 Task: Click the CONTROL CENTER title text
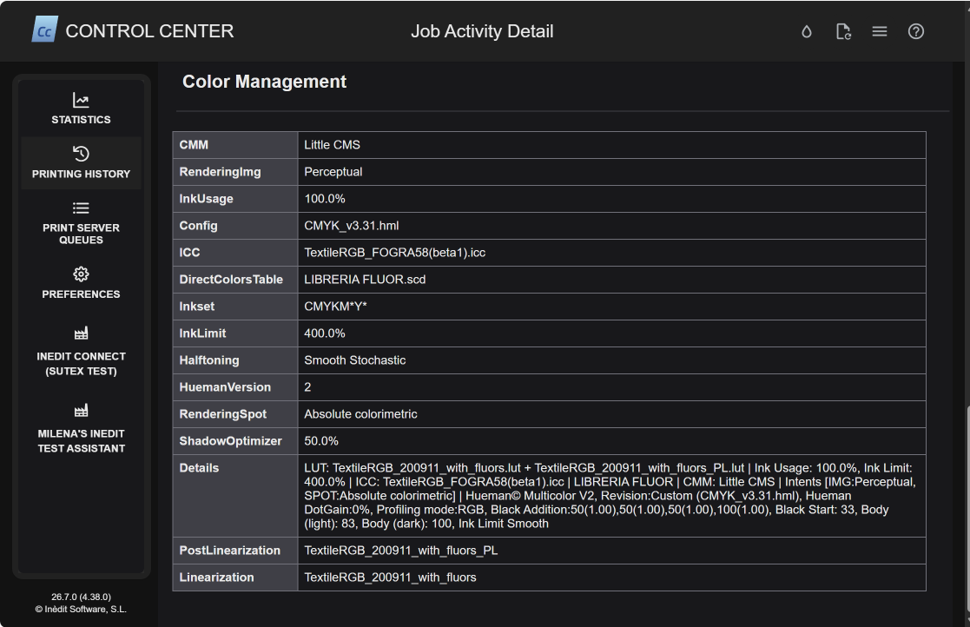tap(149, 31)
